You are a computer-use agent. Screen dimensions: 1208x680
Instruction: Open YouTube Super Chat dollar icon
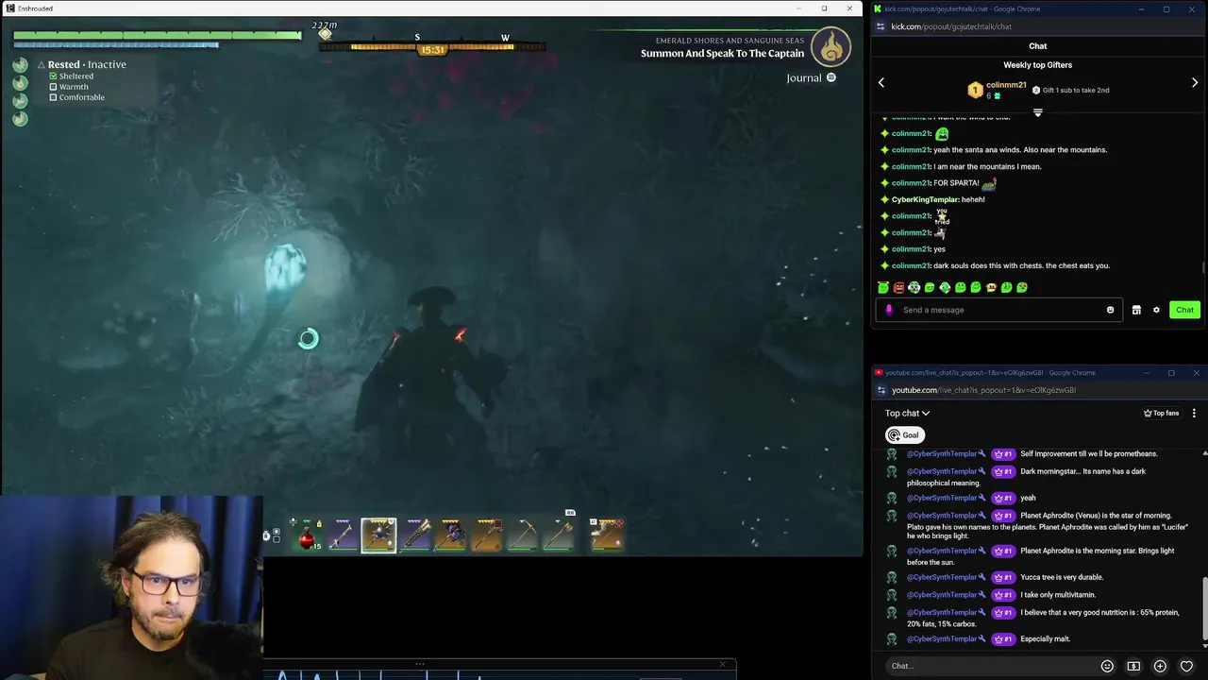[x=1133, y=666]
